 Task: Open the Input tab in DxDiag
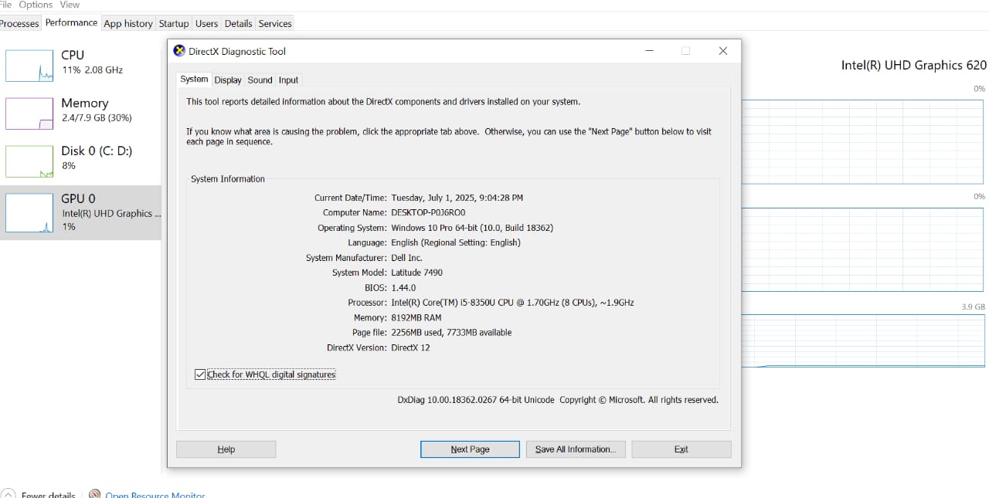(x=288, y=80)
